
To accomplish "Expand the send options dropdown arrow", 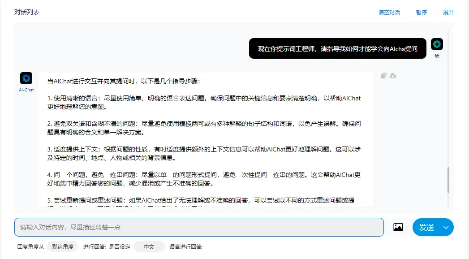I will point(446,227).
